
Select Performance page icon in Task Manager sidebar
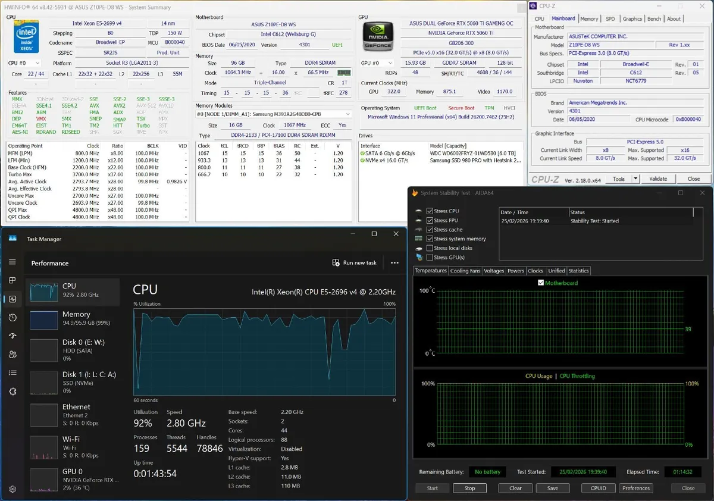pyautogui.click(x=12, y=299)
